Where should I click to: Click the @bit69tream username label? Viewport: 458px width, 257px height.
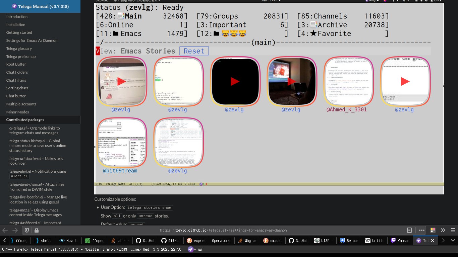[120, 171]
